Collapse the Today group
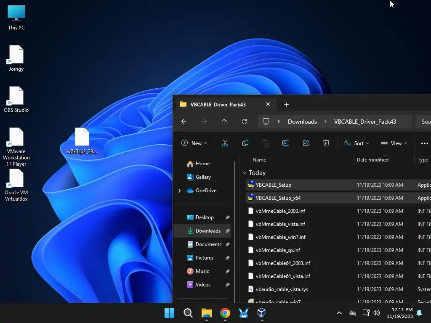The image size is (431, 323). point(245,173)
